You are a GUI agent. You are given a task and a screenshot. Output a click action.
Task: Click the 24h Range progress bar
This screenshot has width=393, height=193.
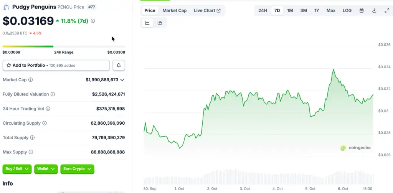click(64, 46)
